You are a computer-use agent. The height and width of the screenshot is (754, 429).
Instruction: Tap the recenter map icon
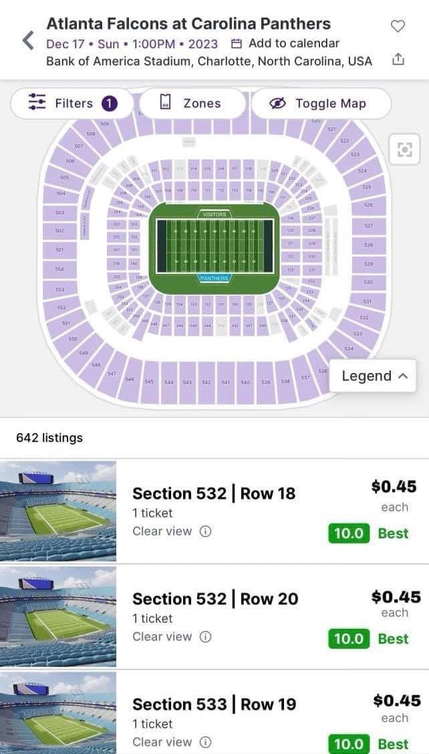click(404, 150)
